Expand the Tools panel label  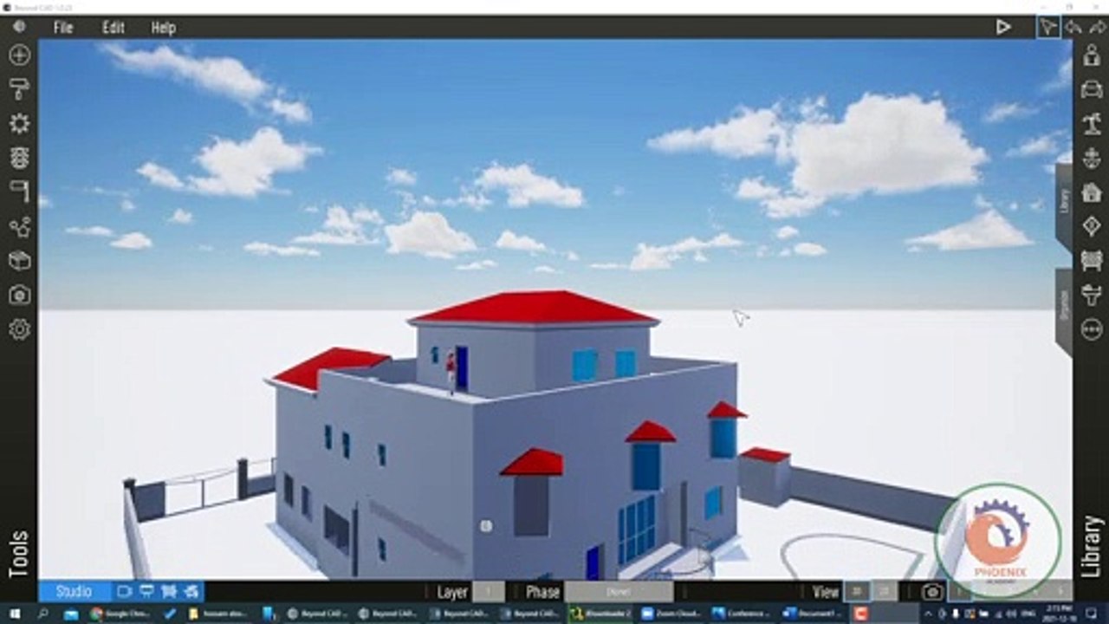(19, 555)
